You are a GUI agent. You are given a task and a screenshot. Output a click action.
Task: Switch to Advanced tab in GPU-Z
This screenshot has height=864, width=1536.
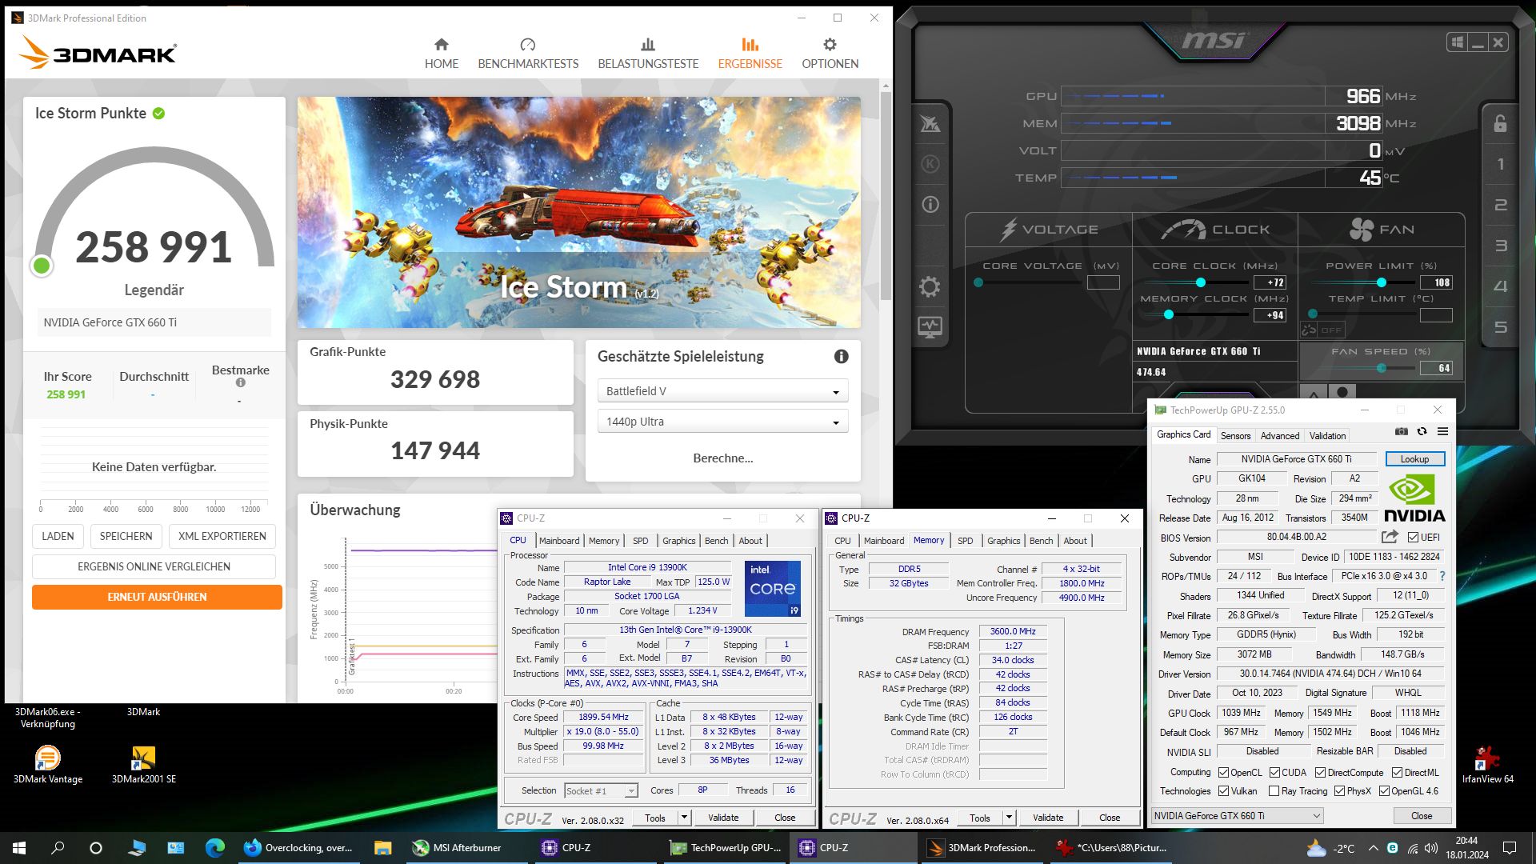tap(1280, 436)
